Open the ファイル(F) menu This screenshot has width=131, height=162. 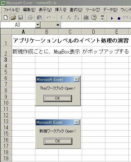[12, 10]
